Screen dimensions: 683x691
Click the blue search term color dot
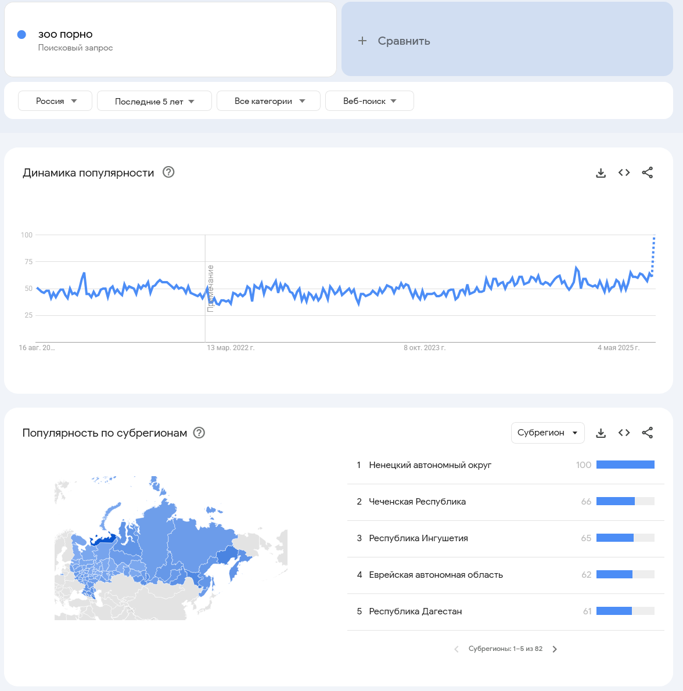[22, 34]
